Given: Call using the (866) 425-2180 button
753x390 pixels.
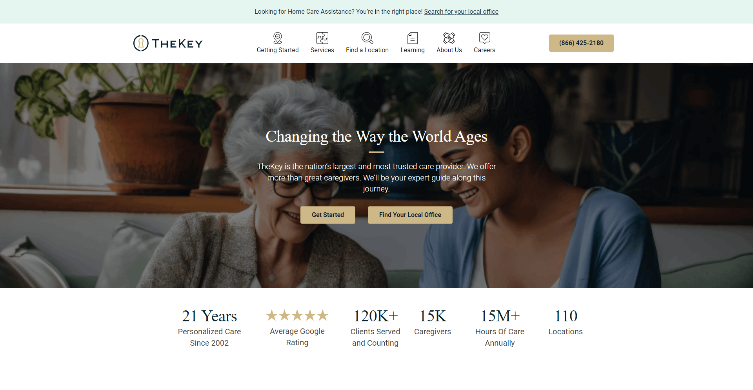Looking at the screenshot, I should pos(581,43).
